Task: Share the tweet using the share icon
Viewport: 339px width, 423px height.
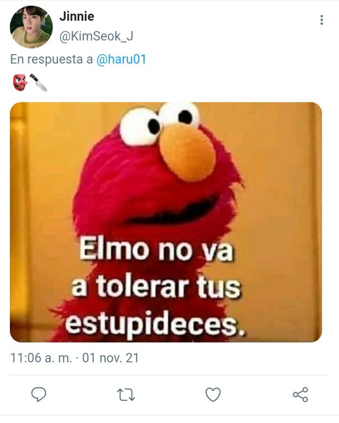Action: pyautogui.click(x=300, y=395)
